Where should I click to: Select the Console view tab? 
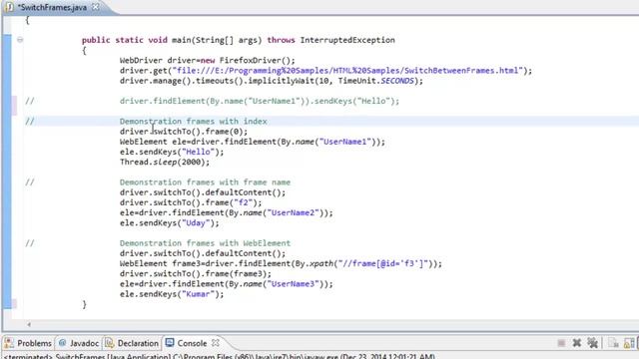tap(192, 343)
